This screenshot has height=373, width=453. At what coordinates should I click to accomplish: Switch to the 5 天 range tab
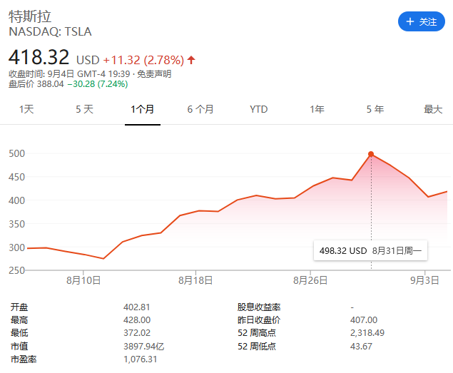coord(84,109)
